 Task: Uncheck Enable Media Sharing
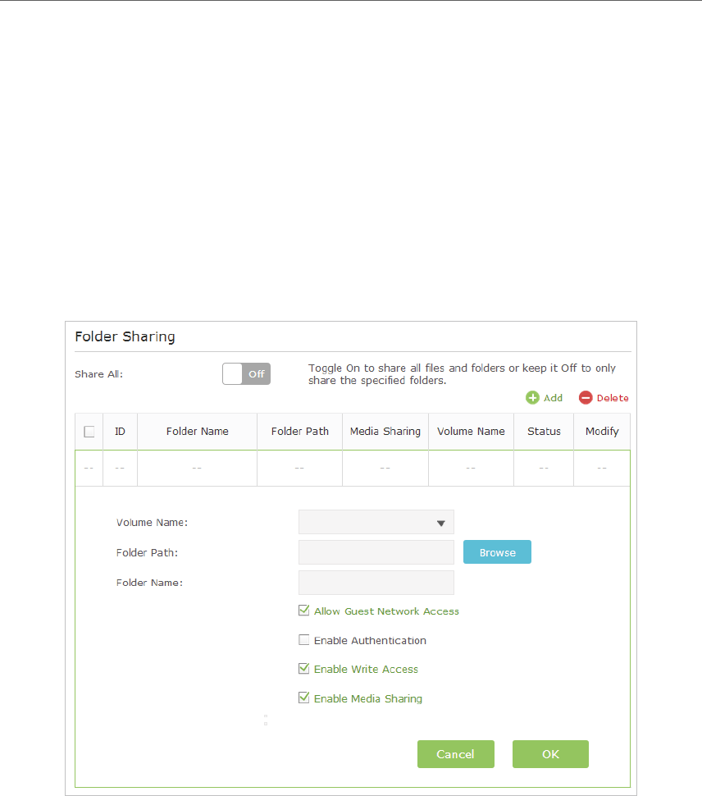click(303, 698)
